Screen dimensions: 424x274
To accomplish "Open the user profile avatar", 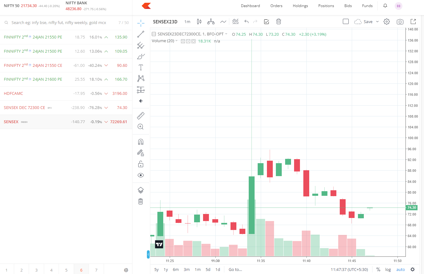I will click(398, 6).
